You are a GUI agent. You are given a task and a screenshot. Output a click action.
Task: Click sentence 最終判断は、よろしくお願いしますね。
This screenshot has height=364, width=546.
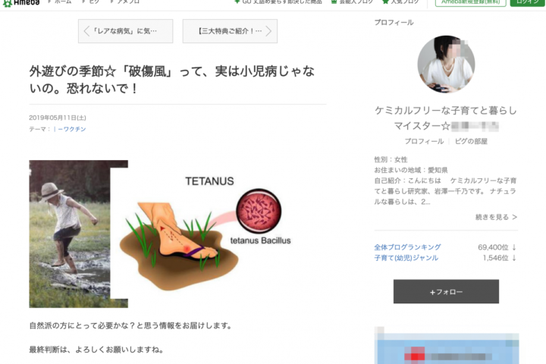click(96, 350)
